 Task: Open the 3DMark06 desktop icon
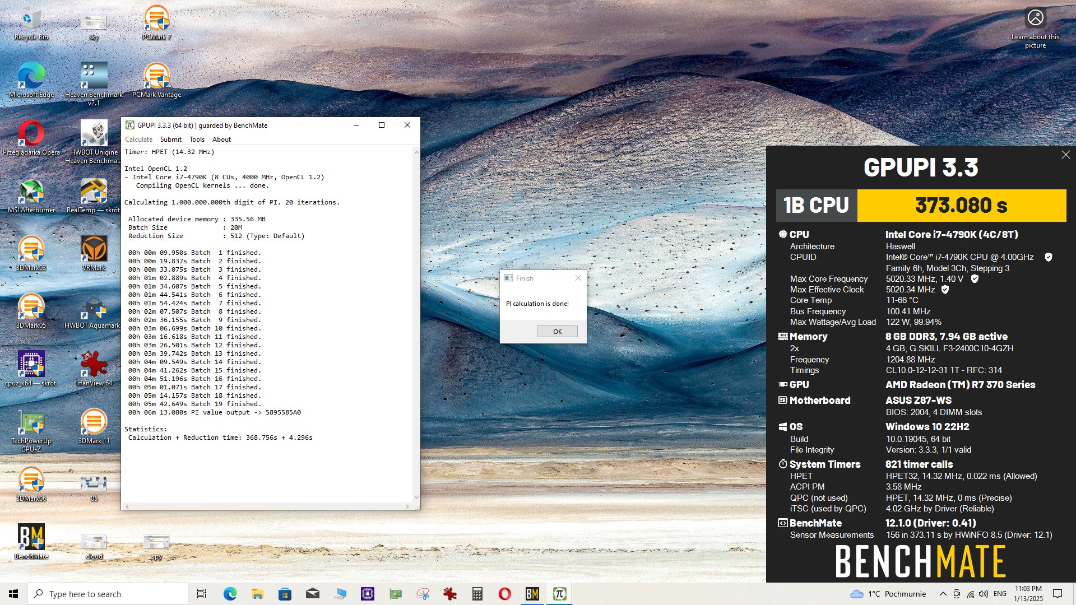click(31, 484)
